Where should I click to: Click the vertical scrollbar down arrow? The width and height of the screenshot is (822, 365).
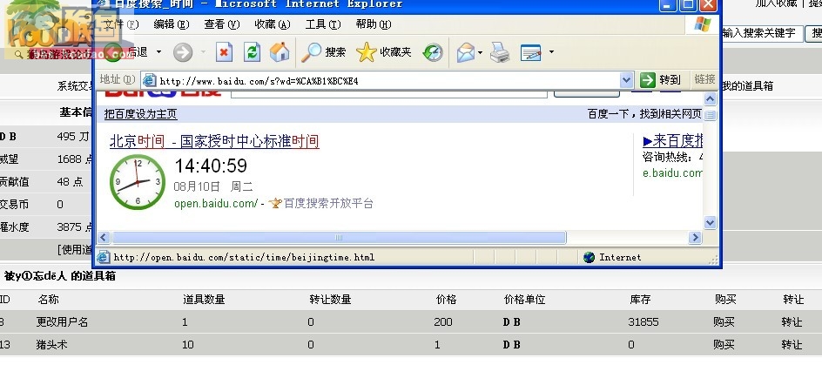pyautogui.click(x=711, y=223)
